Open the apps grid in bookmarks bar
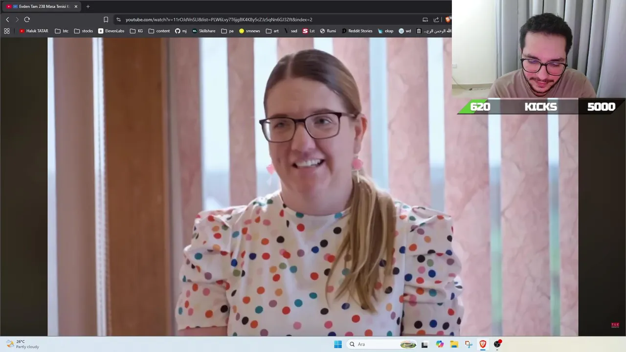626x352 pixels. click(7, 31)
